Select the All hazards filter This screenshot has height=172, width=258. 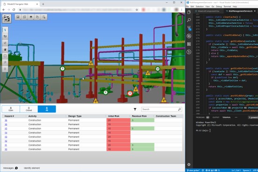(x=47, y=109)
